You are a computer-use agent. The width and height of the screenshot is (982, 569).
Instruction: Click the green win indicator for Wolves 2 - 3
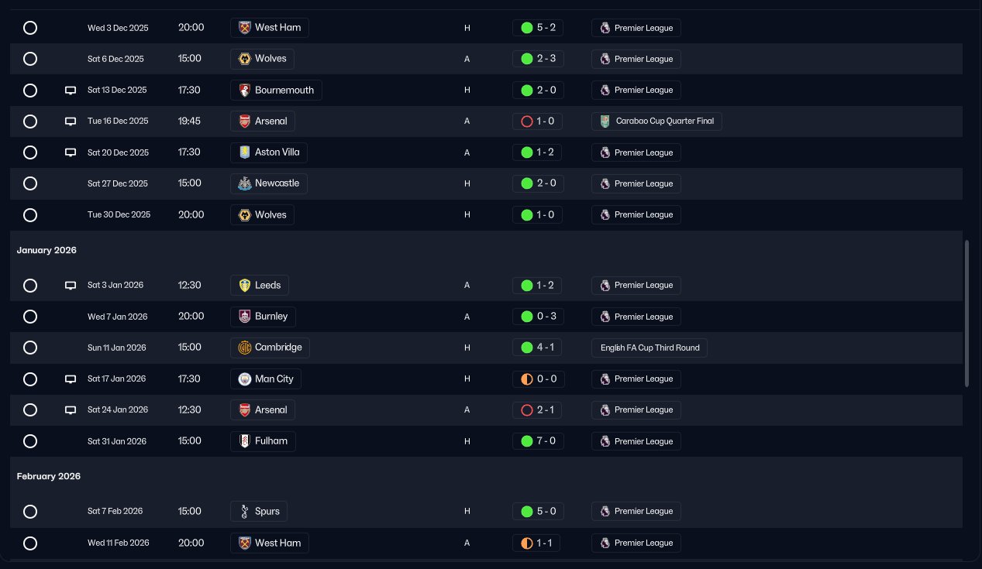click(x=527, y=59)
